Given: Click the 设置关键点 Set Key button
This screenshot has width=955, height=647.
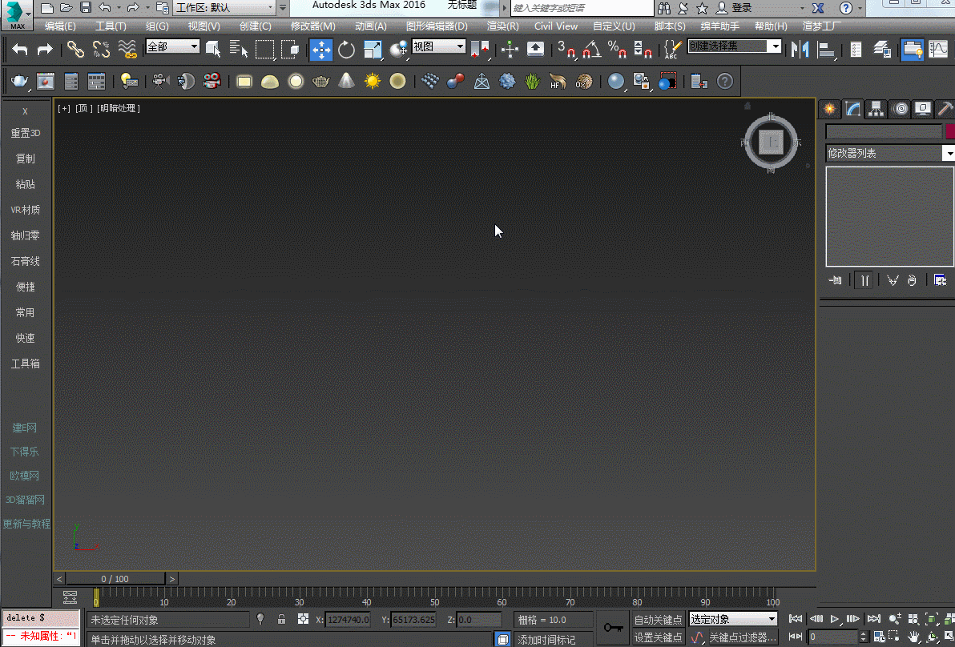Looking at the screenshot, I should point(658,637).
